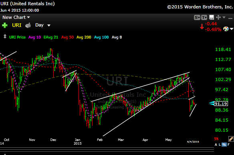Click the four-way move arrows icon
Viewport: 234px width, 155px height.
[x=218, y=17]
